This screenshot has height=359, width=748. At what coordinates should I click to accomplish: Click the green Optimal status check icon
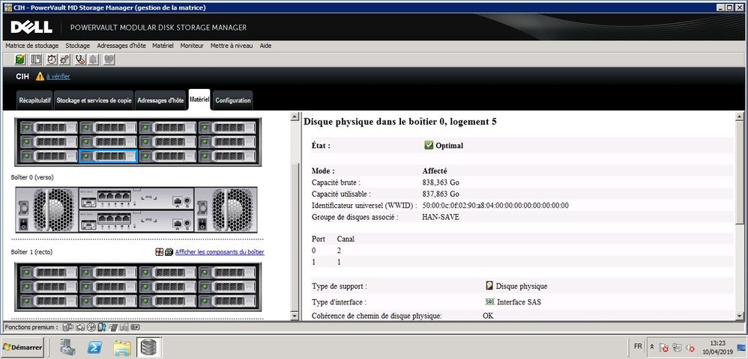tap(429, 145)
